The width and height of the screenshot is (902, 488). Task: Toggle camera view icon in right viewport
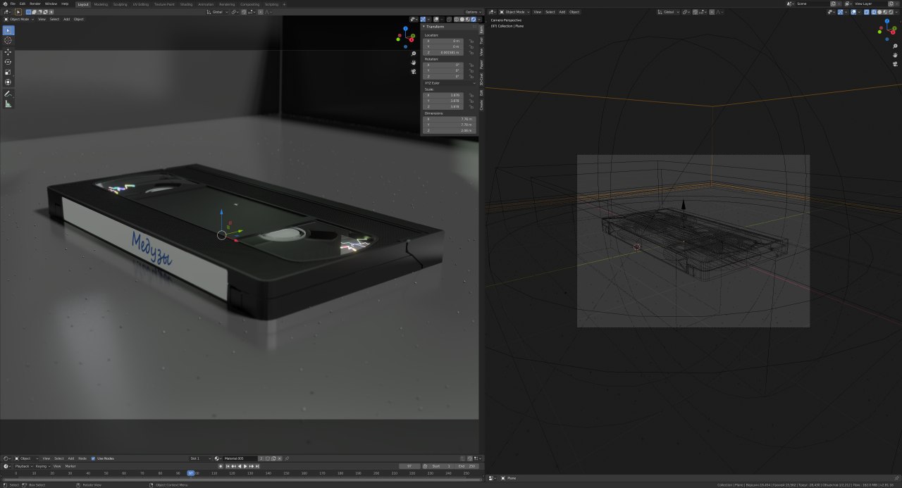coord(895,65)
